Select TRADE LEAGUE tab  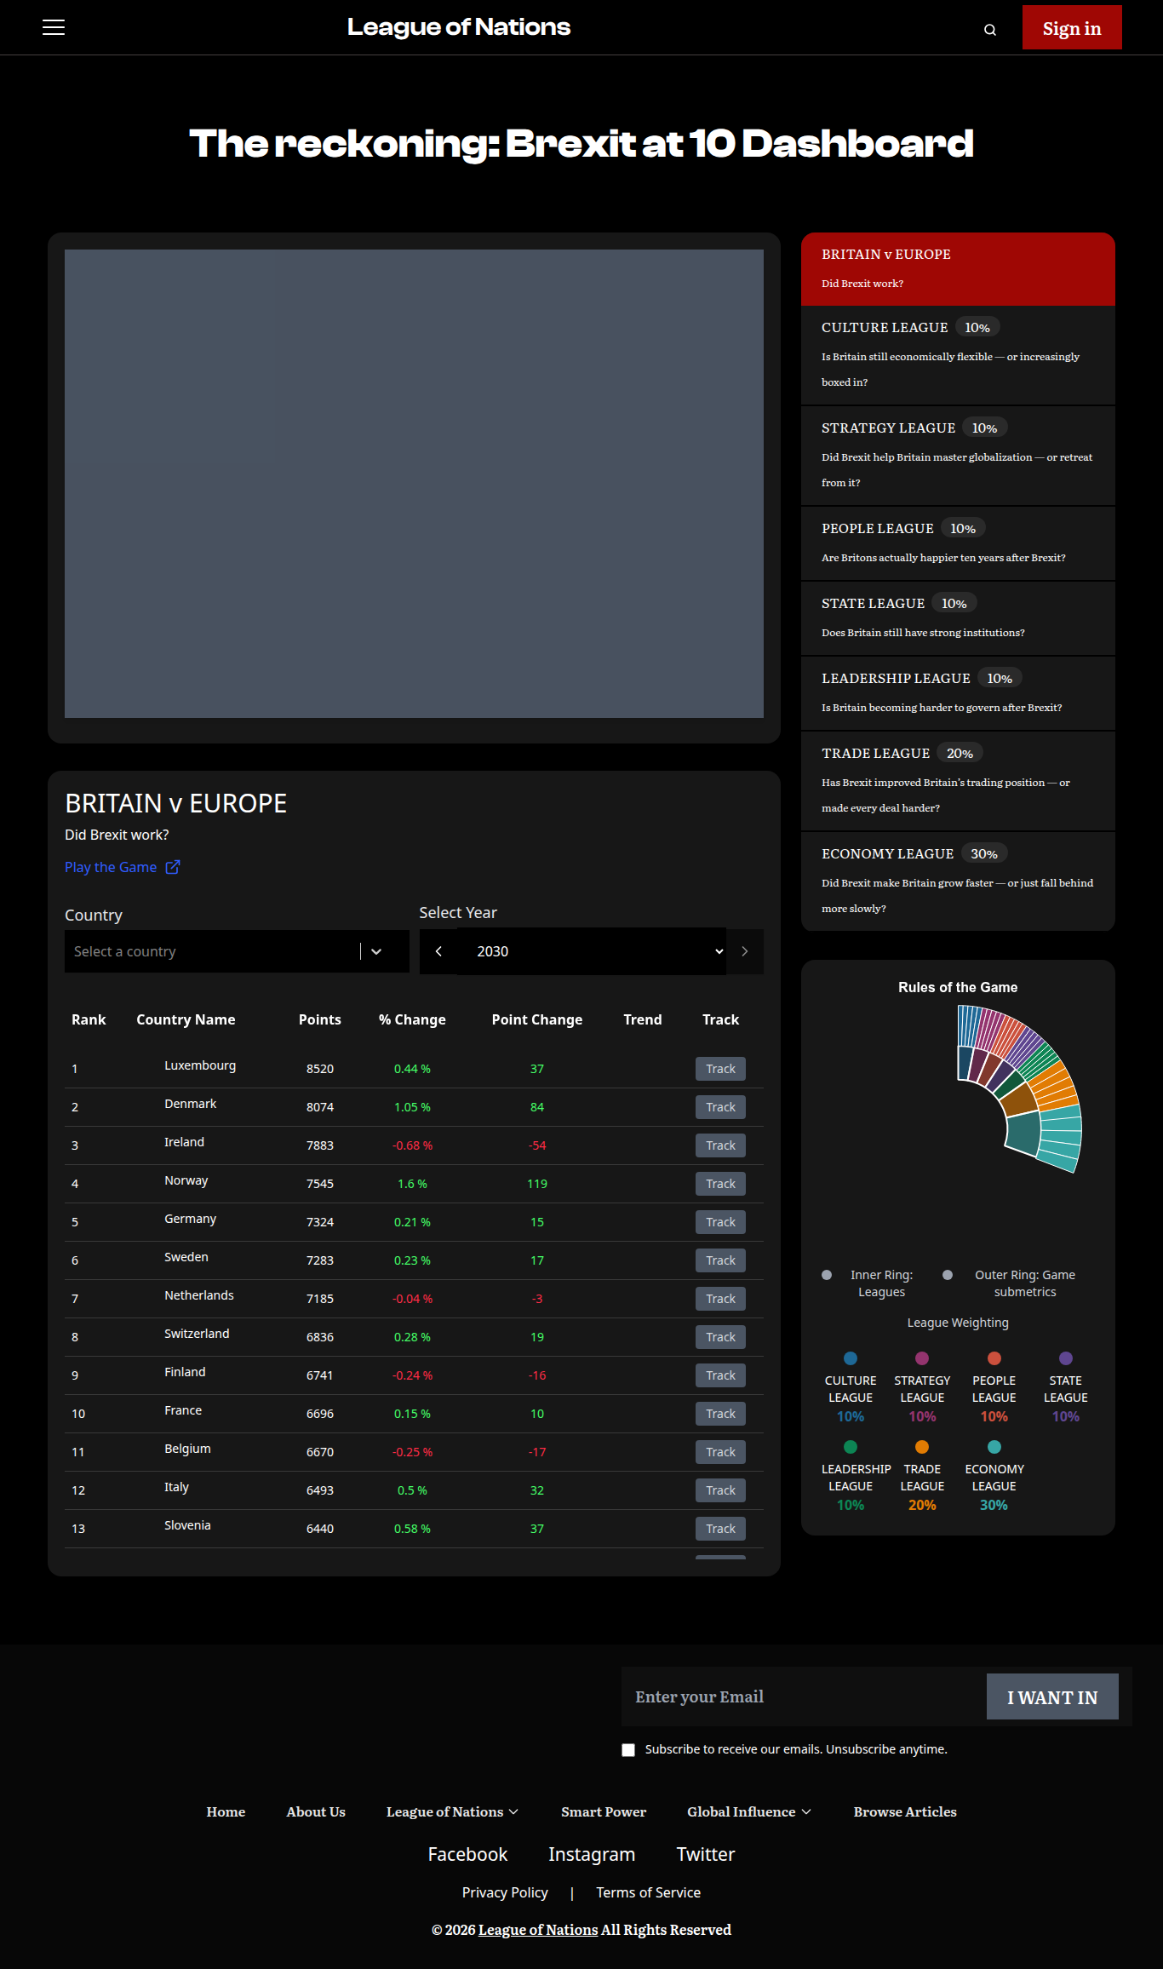(x=958, y=782)
